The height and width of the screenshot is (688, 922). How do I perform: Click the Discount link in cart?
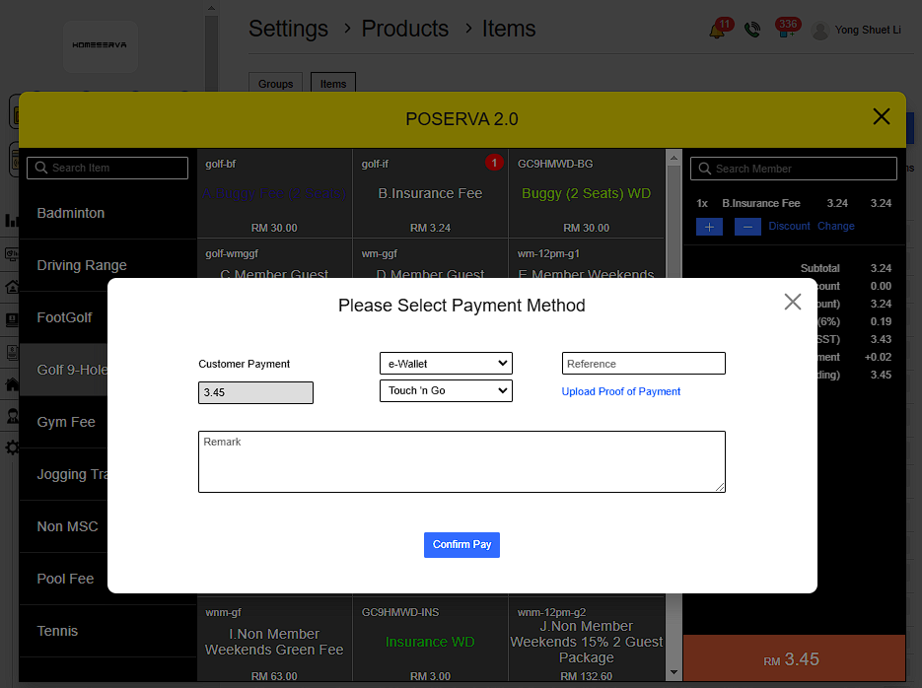coord(789,227)
